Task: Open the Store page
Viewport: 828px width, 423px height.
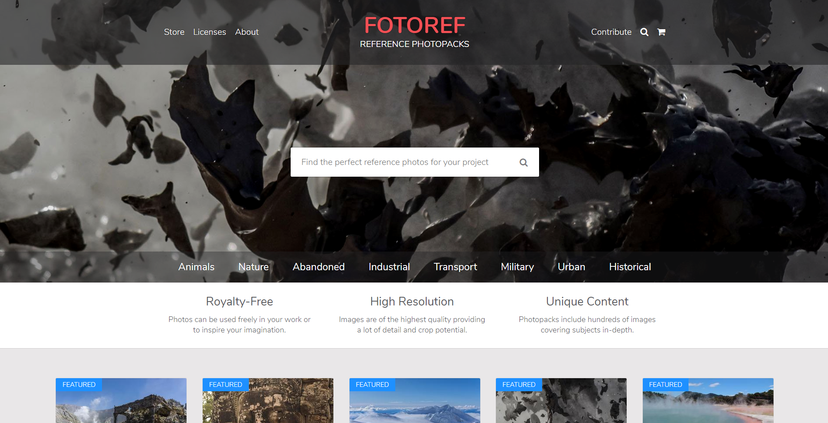Action: tap(174, 32)
